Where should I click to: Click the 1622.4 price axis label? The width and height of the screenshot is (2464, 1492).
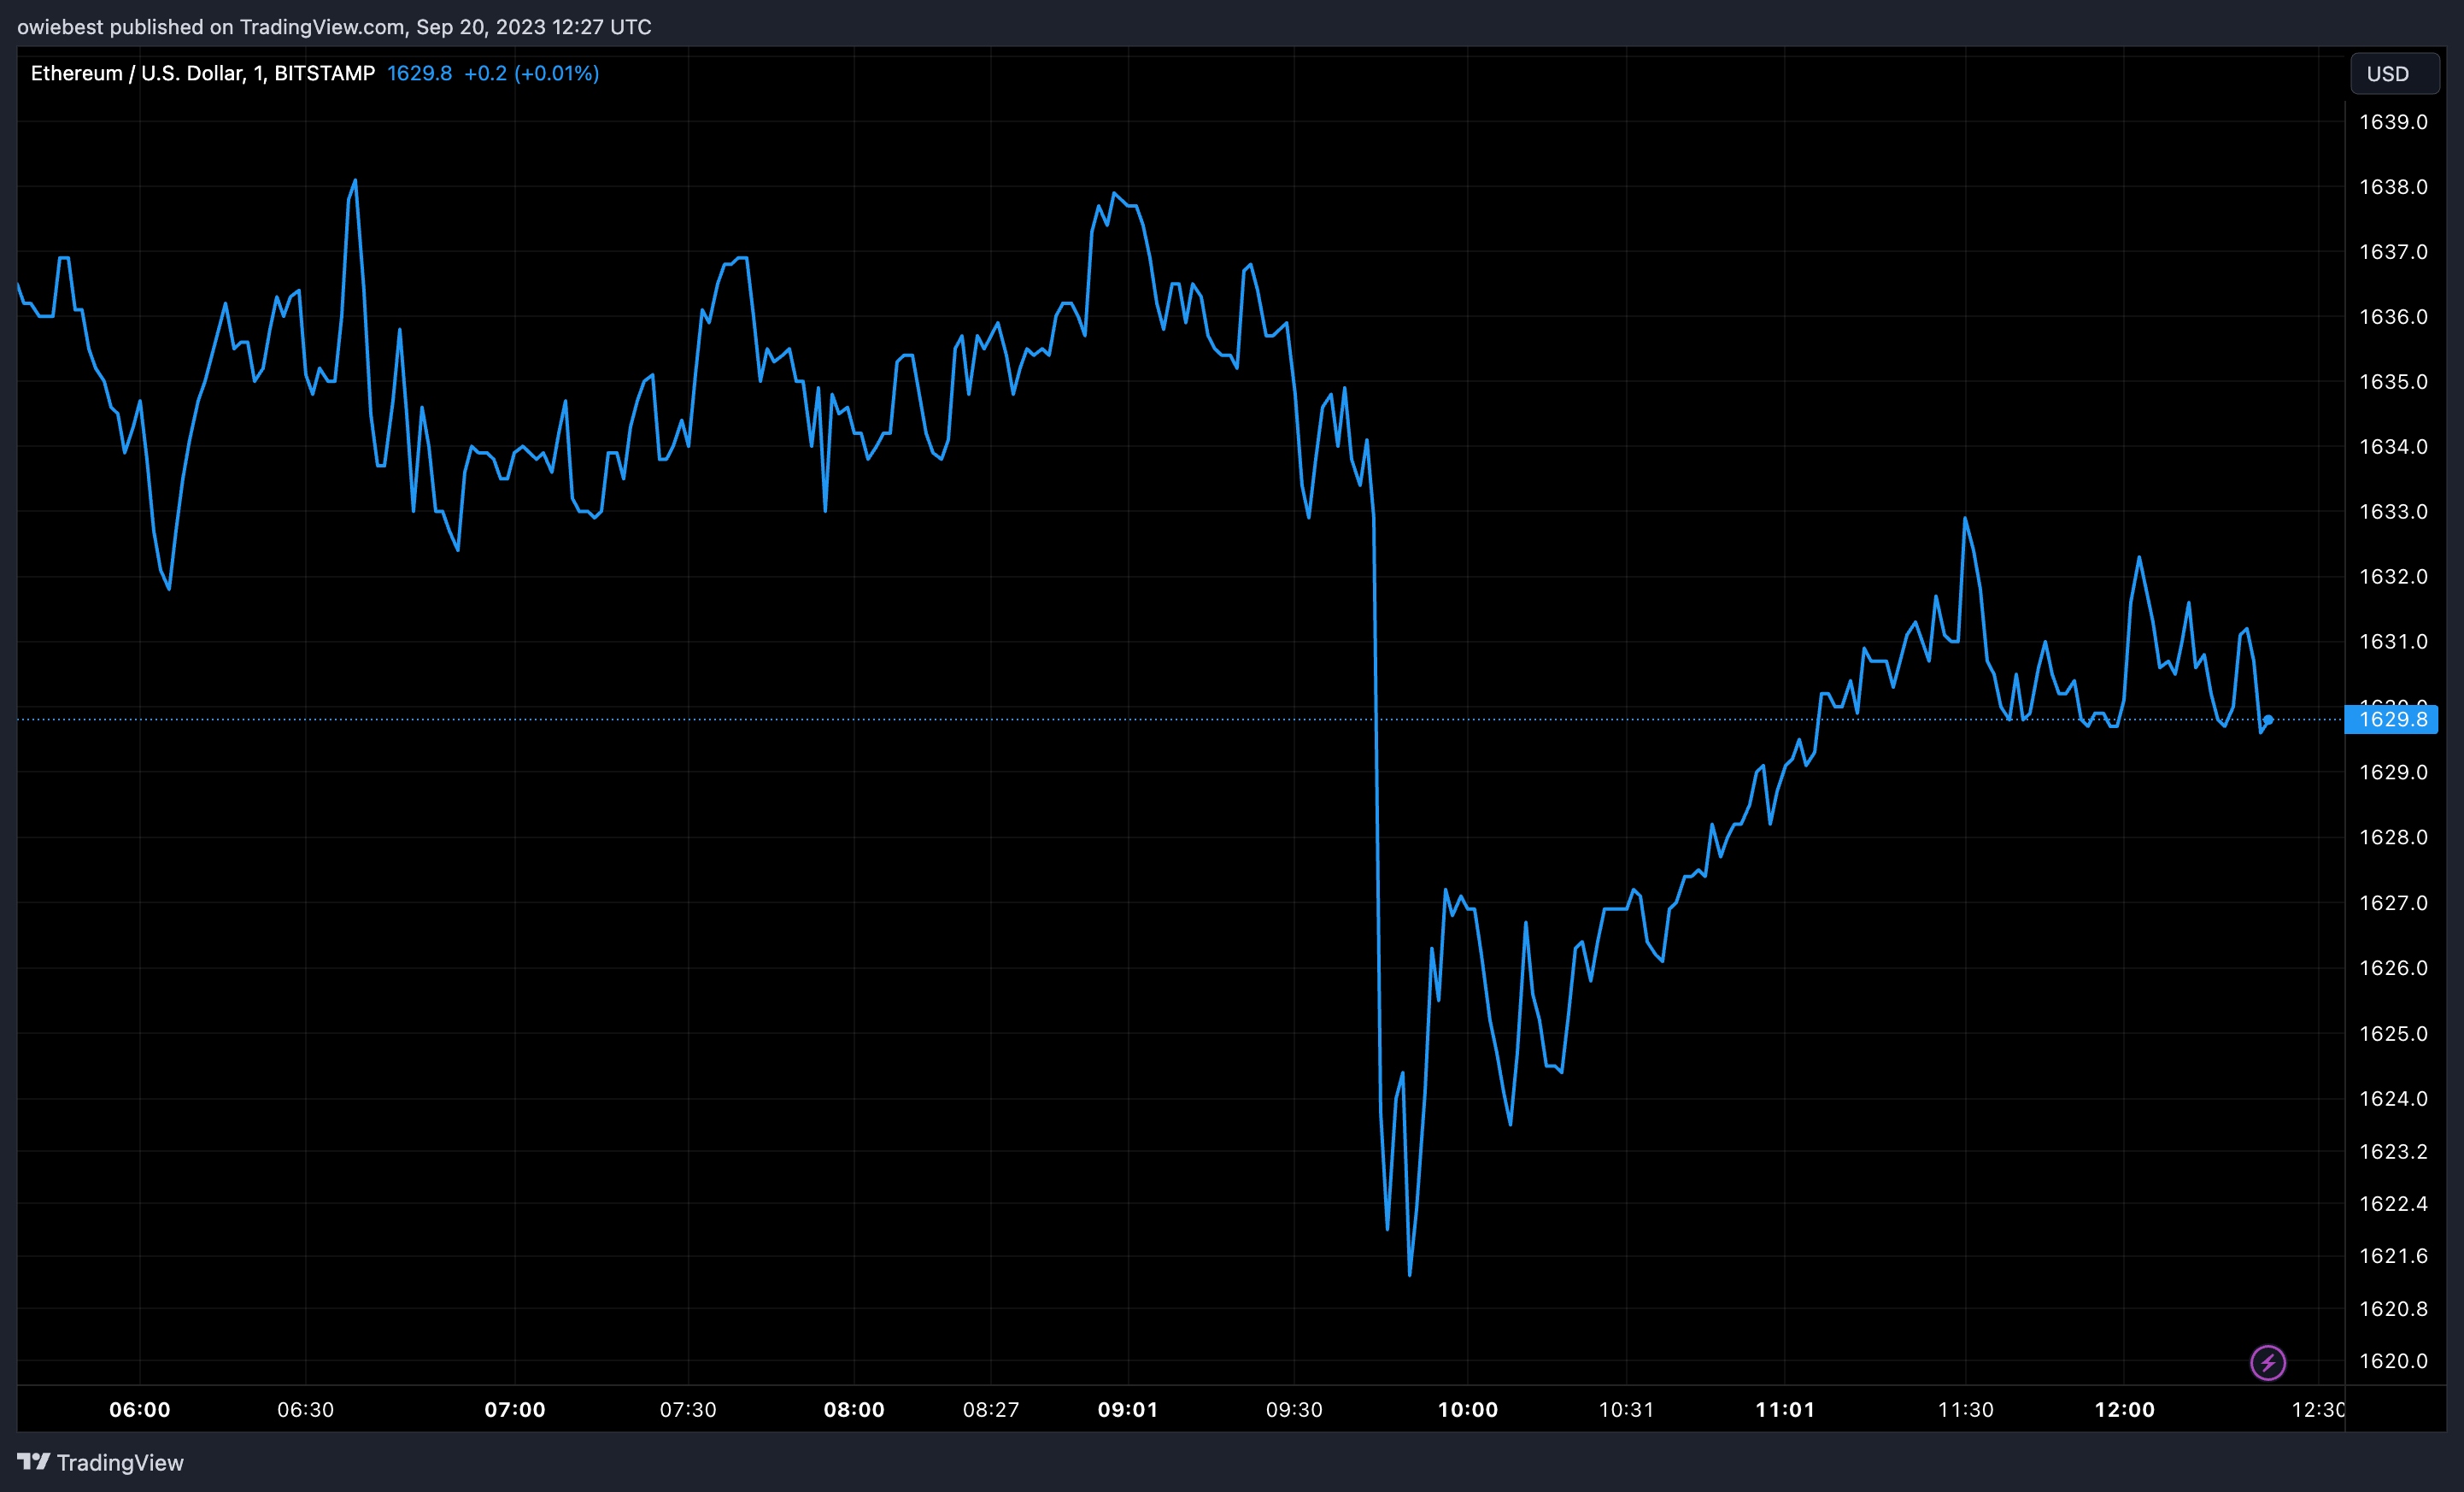[2393, 1204]
